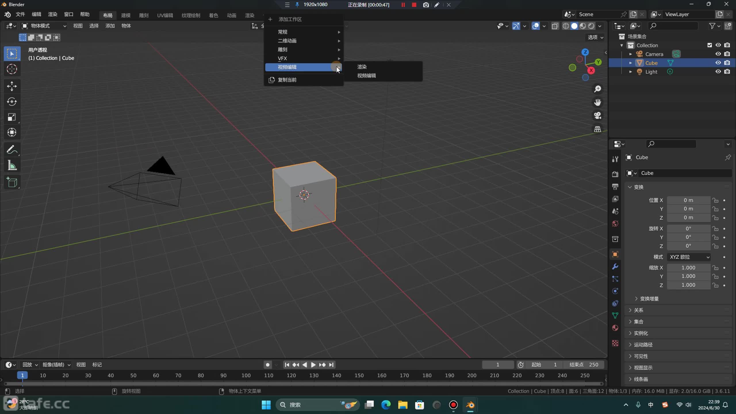This screenshot has height=414, width=736.
Task: Toggle the camera view icon
Action: click(x=597, y=116)
